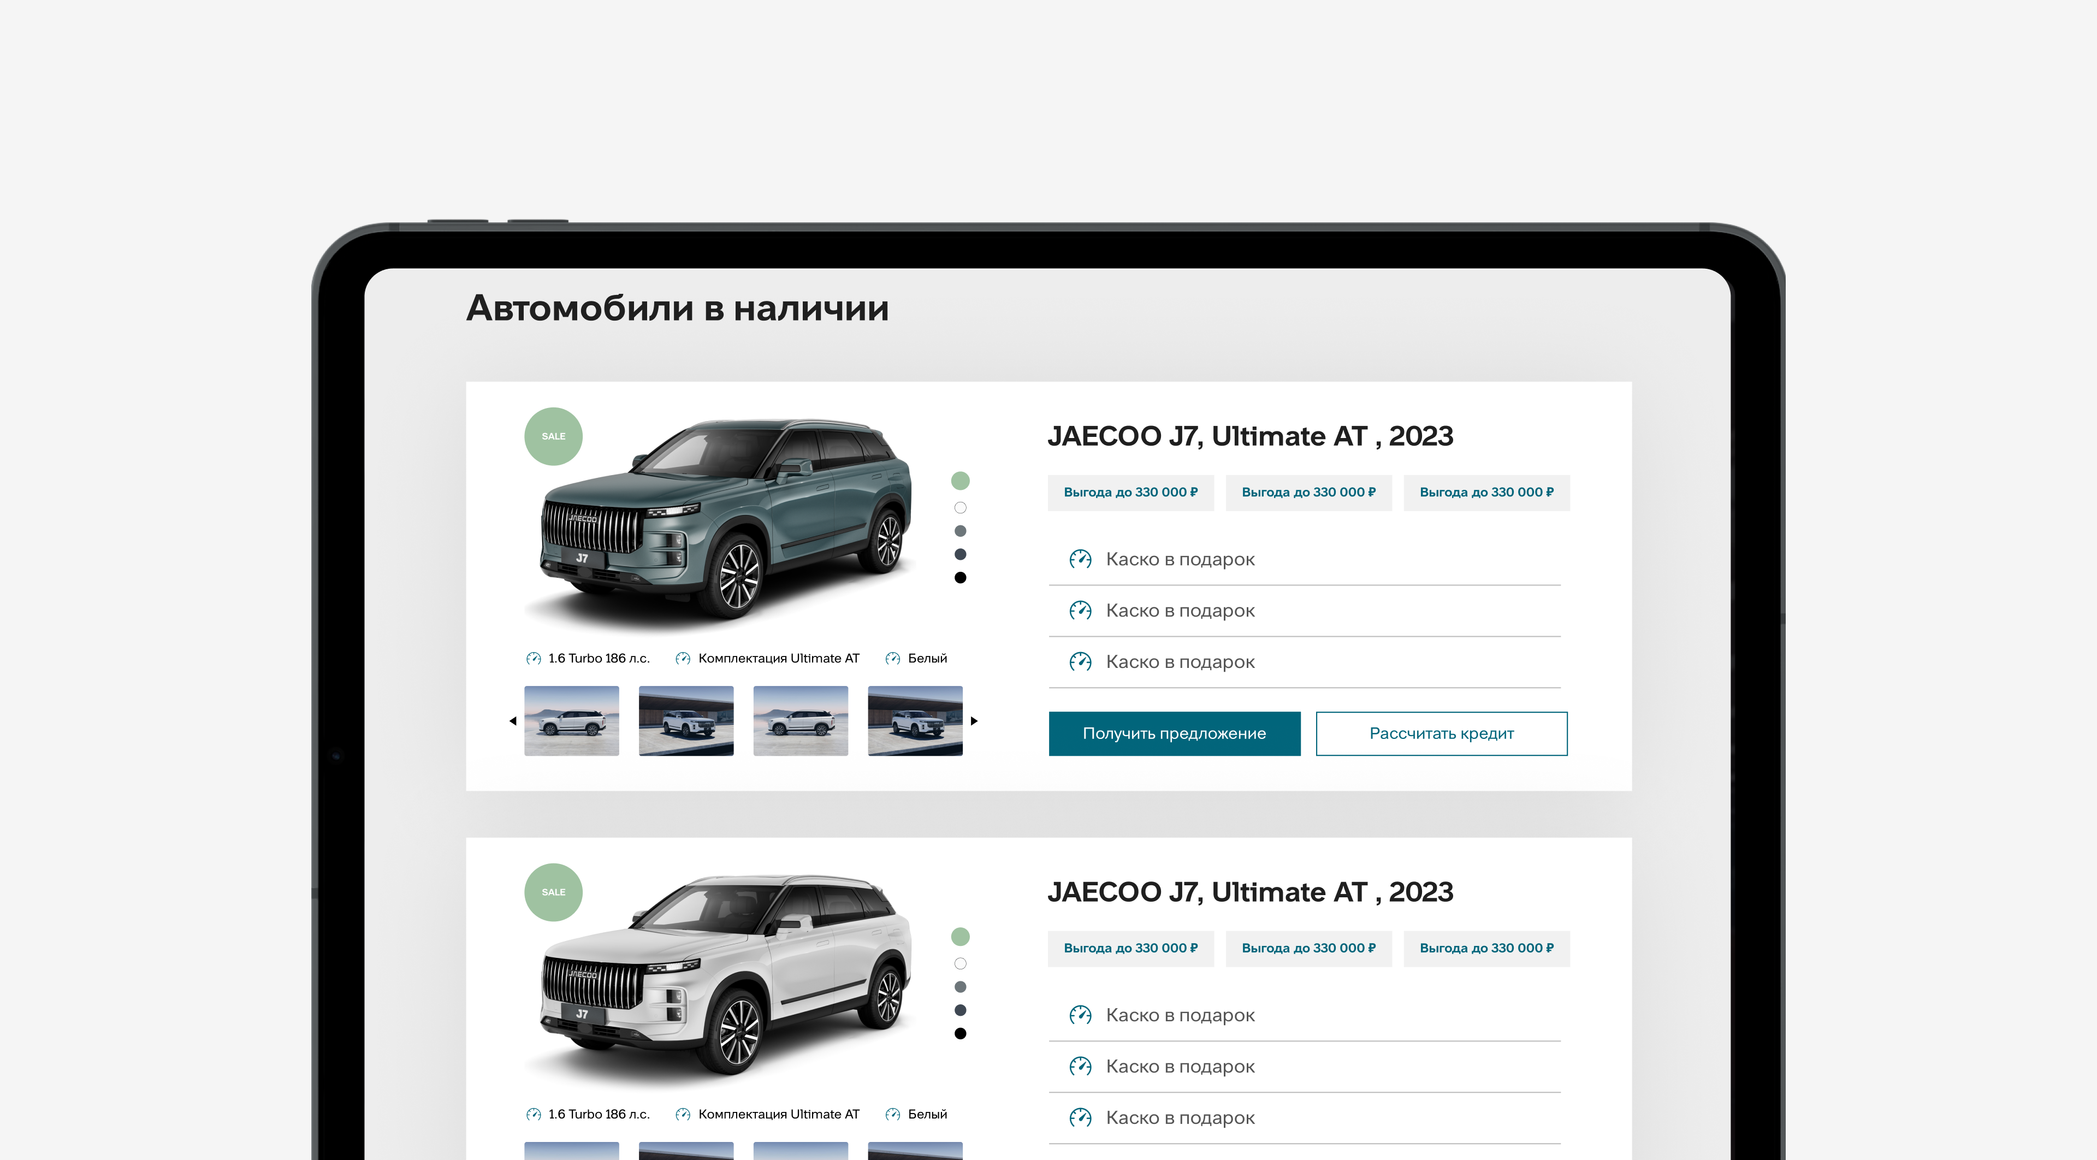Click the second Каско в подарок icon in green car card

pos(1080,611)
